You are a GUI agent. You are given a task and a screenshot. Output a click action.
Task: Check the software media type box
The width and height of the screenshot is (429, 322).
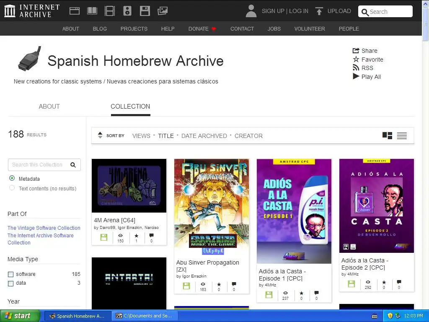pos(10,274)
